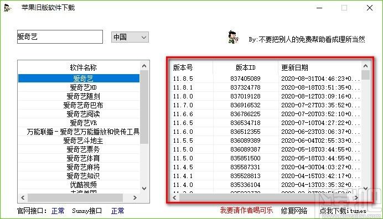Click 修复网络 button

(x=294, y=211)
